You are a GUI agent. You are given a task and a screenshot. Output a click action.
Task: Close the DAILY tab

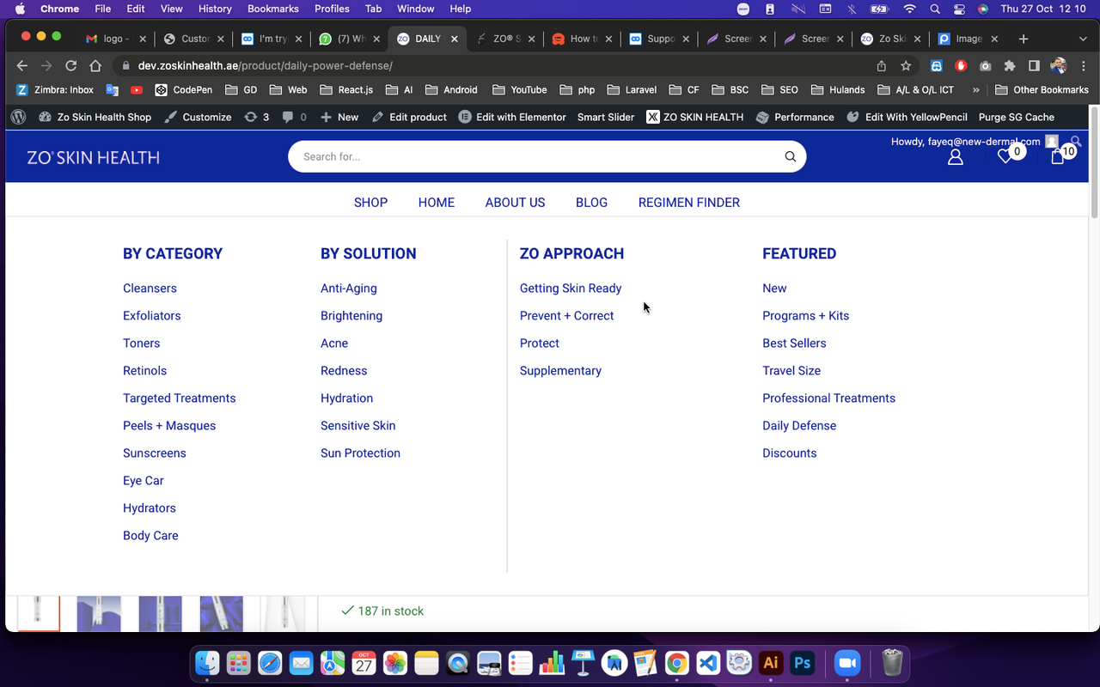[454, 39]
